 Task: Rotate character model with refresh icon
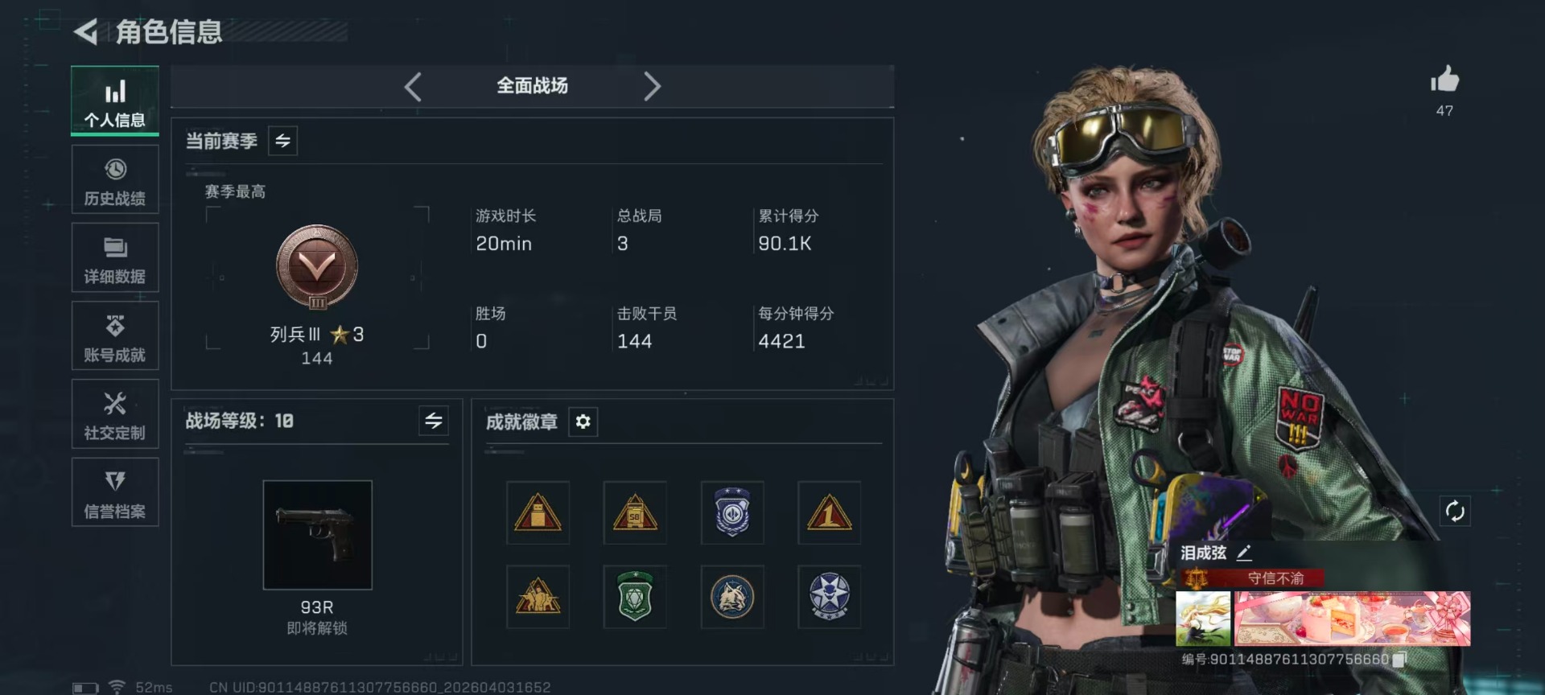point(1455,511)
